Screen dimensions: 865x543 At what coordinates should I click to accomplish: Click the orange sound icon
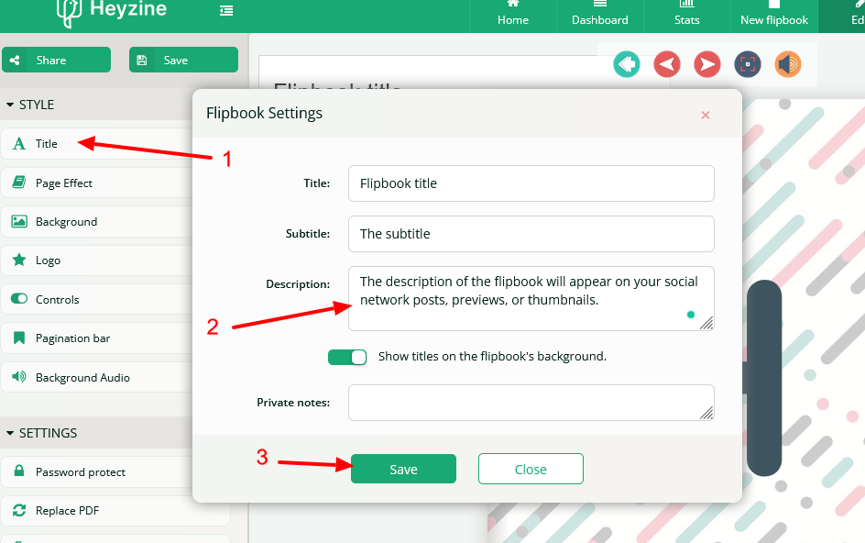pos(788,64)
